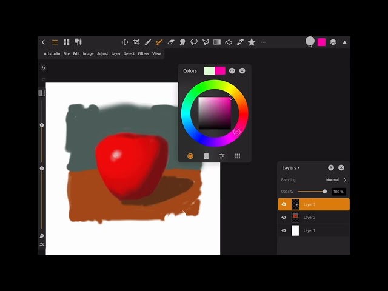Select the Crop tool
The height and width of the screenshot is (291, 388).
coord(136,42)
